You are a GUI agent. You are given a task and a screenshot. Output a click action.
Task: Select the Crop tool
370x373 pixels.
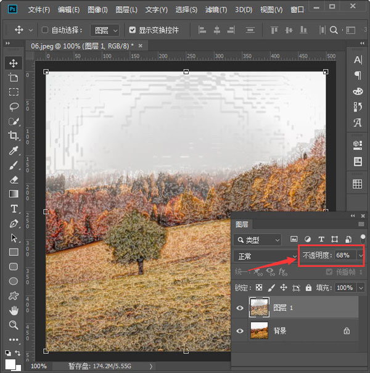coord(14,136)
